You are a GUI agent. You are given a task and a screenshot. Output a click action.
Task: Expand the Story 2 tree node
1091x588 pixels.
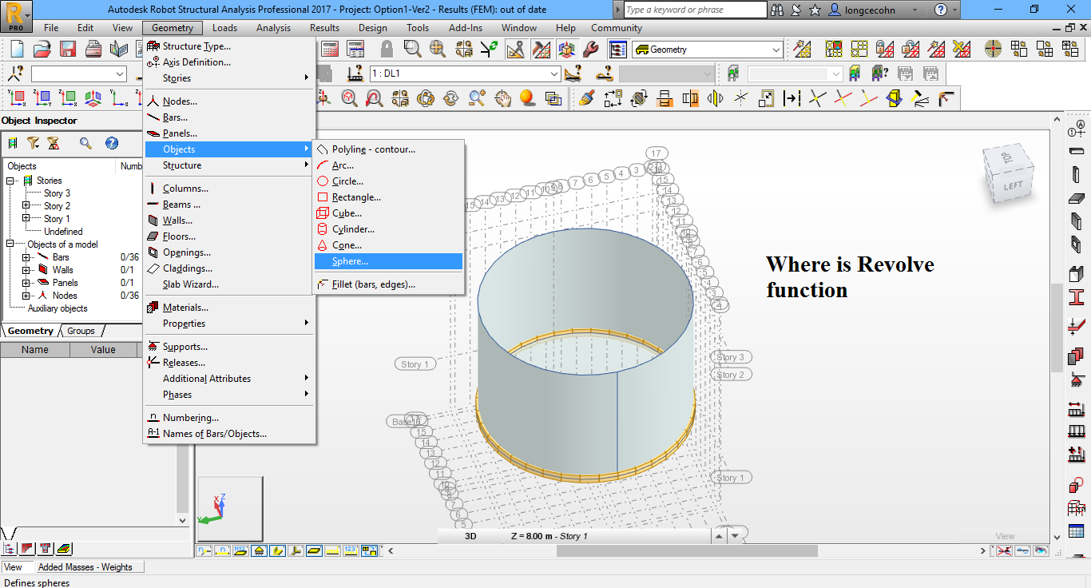(26, 205)
